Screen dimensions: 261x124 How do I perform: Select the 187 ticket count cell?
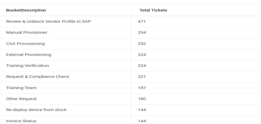click(x=142, y=88)
